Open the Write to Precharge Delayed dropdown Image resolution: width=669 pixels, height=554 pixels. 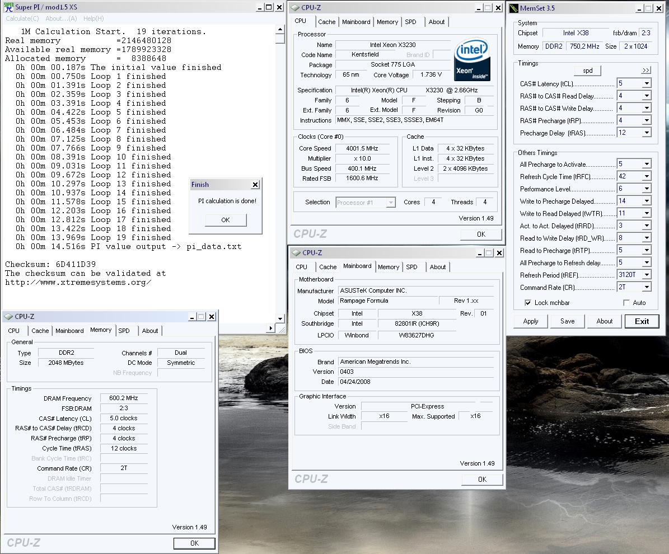647,201
